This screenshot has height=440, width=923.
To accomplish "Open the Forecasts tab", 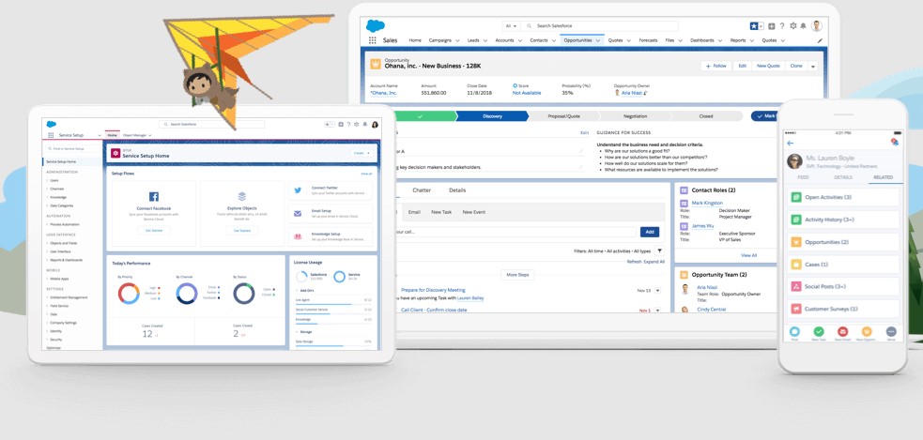I will [x=648, y=40].
